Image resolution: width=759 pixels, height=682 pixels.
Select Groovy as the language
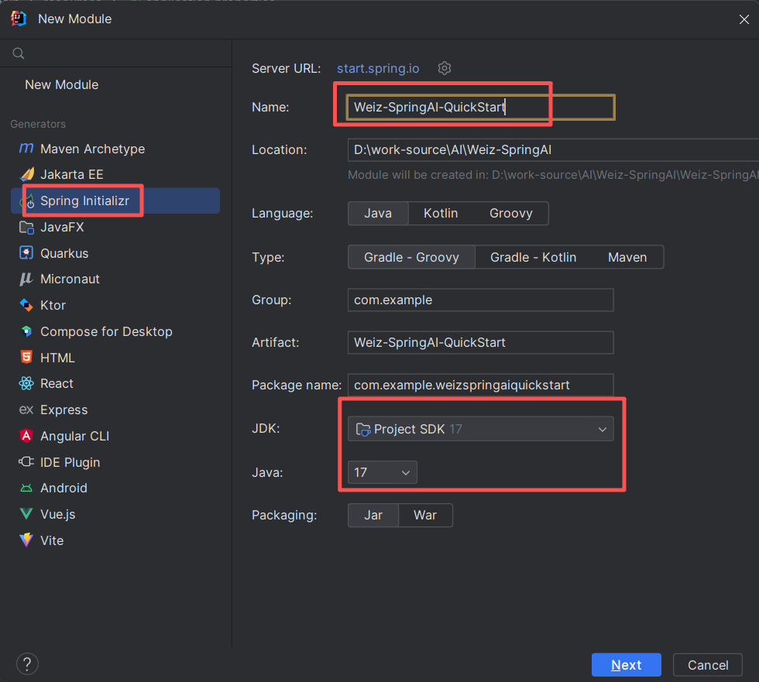(x=510, y=214)
